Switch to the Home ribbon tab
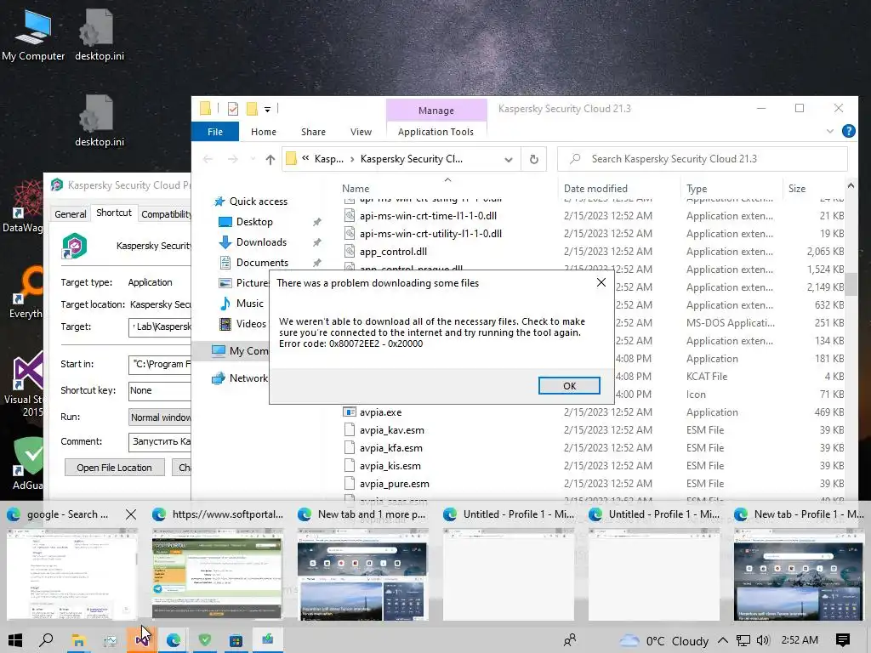The image size is (871, 653). (264, 132)
